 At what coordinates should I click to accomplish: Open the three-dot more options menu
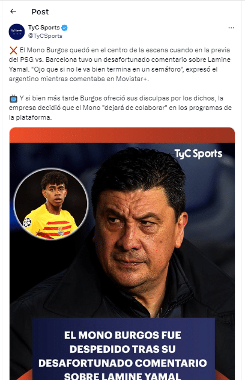coord(231,28)
